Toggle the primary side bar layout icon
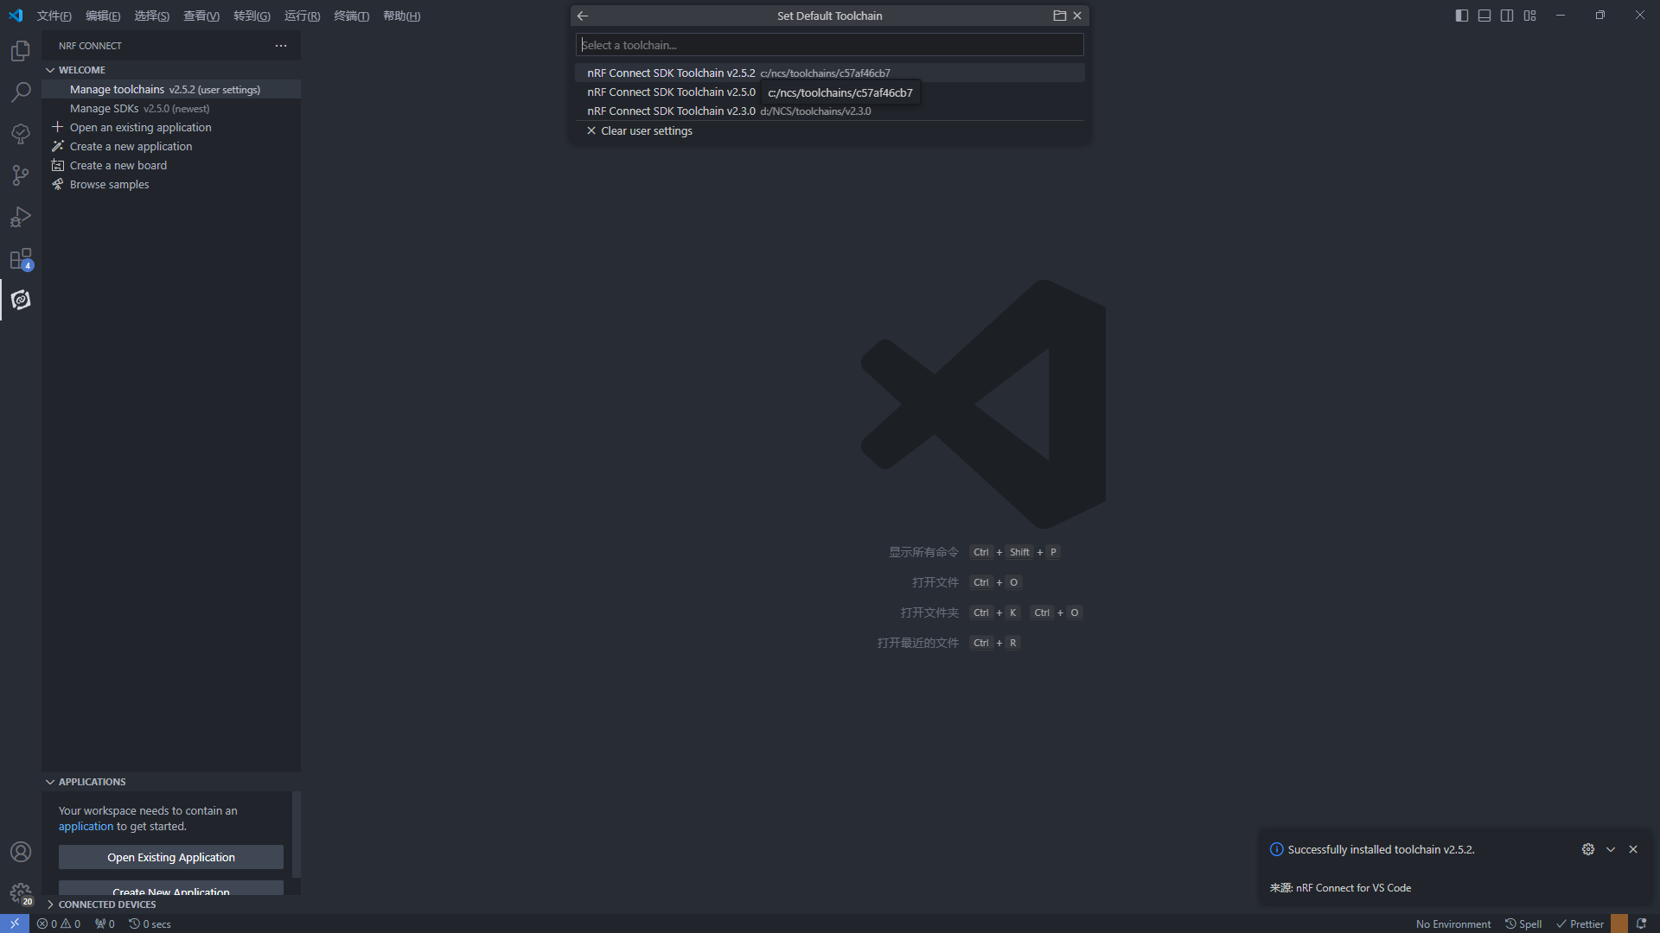The image size is (1660, 933). (x=1462, y=16)
